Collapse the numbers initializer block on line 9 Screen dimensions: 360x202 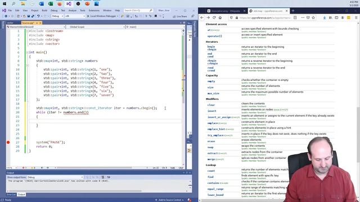coord(28,65)
